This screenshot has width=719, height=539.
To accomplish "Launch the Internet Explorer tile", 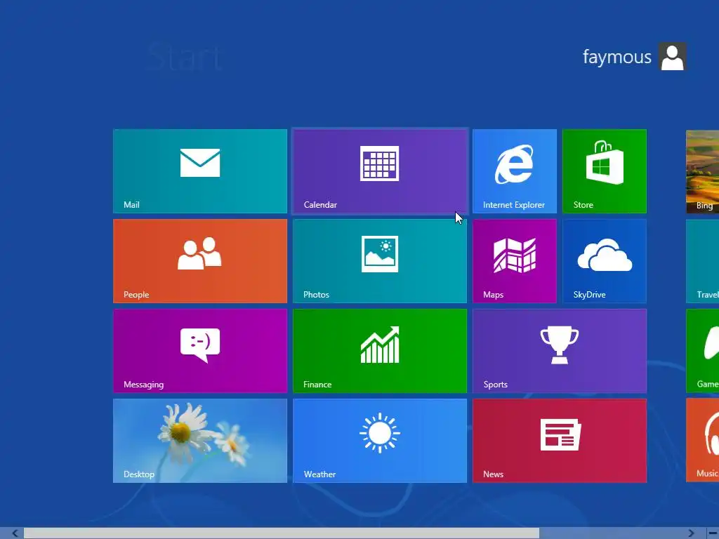I will click(x=515, y=171).
